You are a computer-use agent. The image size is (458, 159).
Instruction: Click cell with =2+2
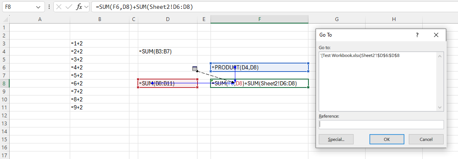point(100,51)
